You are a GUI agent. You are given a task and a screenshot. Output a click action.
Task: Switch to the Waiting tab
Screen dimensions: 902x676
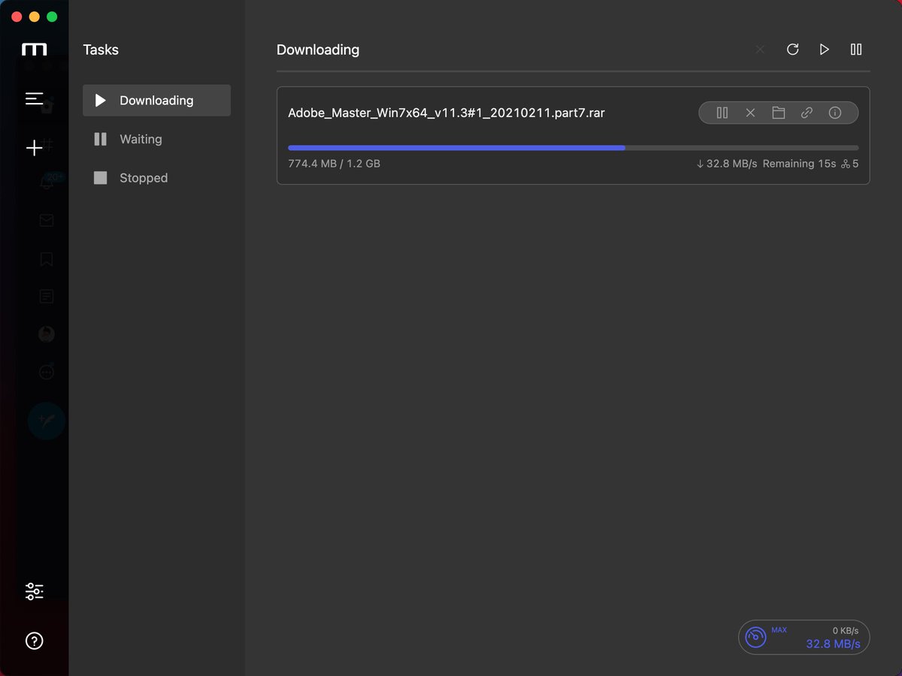(156, 139)
